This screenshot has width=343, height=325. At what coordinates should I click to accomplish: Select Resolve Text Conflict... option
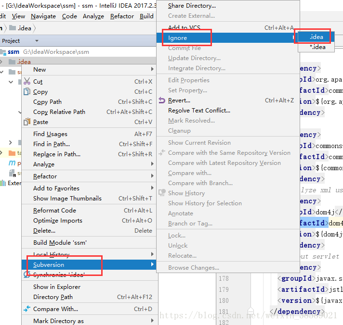point(228,111)
